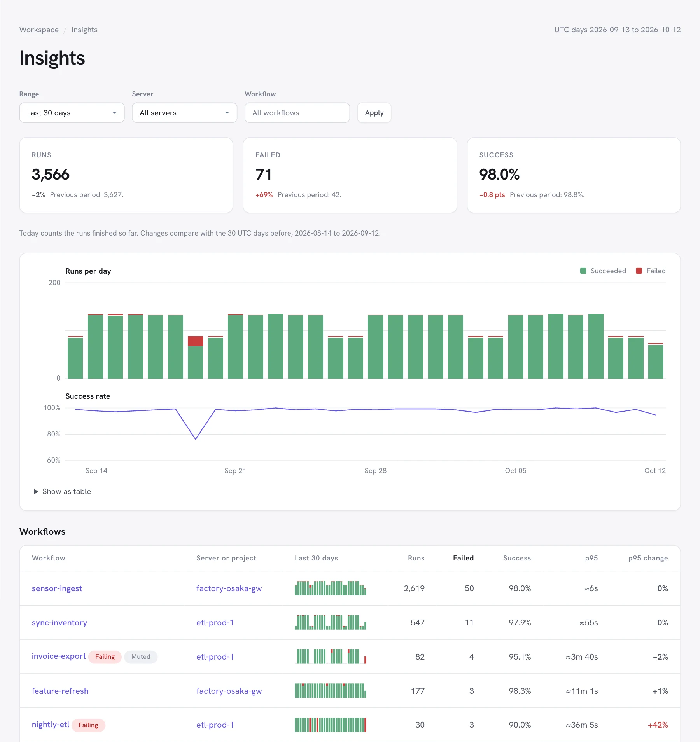Viewport: 700px width, 742px height.
Task: Click the nightly-etl 30-day sparkline
Action: point(331,725)
